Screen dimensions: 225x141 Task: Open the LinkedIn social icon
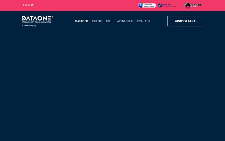click(x=32, y=5)
